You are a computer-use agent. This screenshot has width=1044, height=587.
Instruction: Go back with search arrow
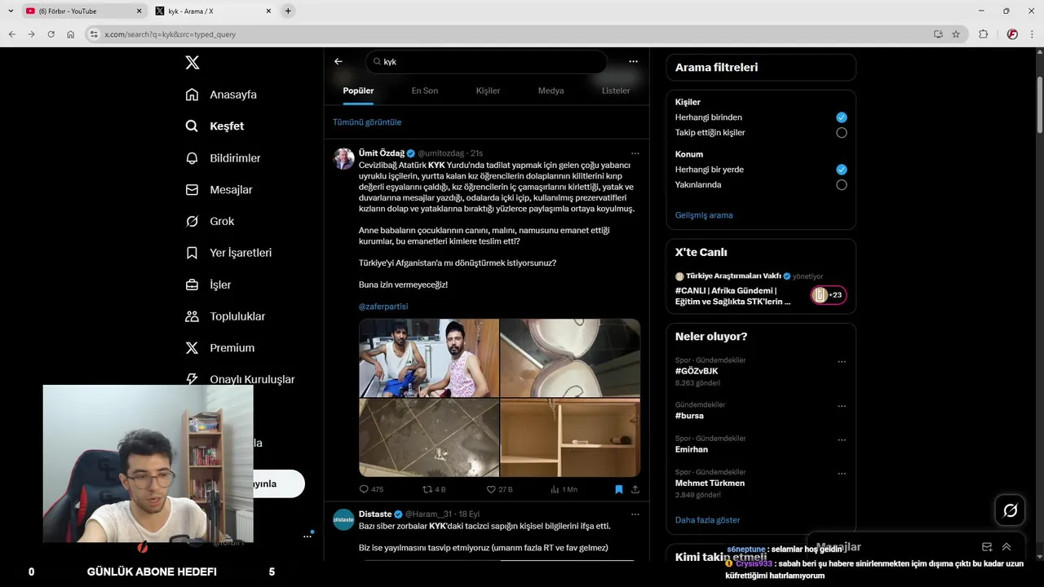(338, 61)
